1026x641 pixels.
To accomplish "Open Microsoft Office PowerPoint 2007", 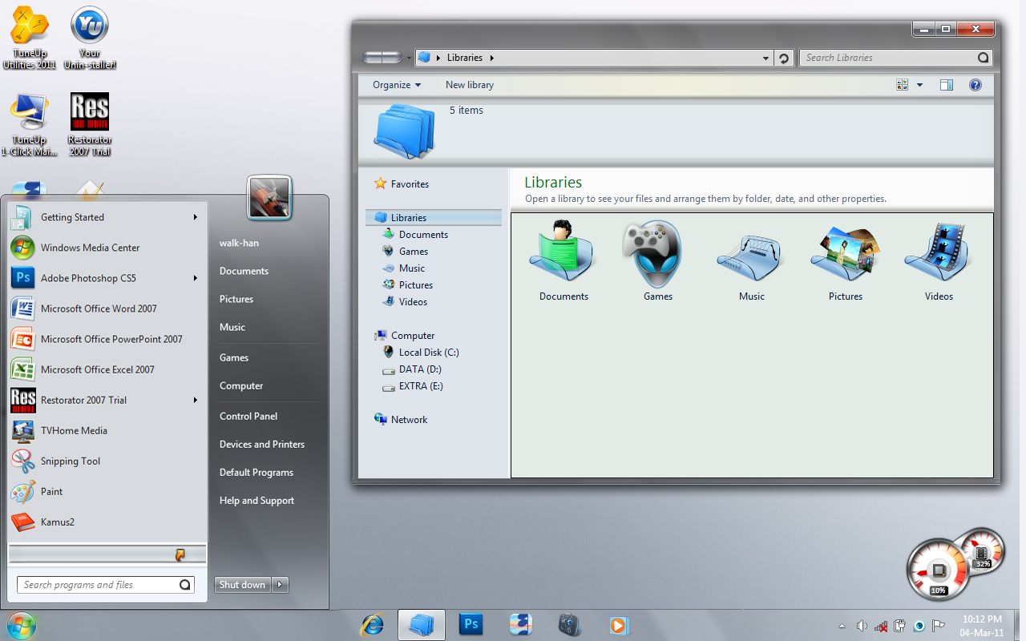I will pos(106,339).
